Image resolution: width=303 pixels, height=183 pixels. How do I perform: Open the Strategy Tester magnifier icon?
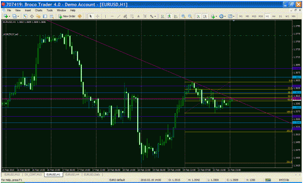point(51,16)
